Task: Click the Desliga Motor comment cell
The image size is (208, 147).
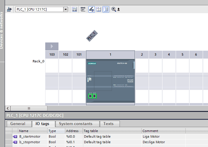Action: click(163, 142)
